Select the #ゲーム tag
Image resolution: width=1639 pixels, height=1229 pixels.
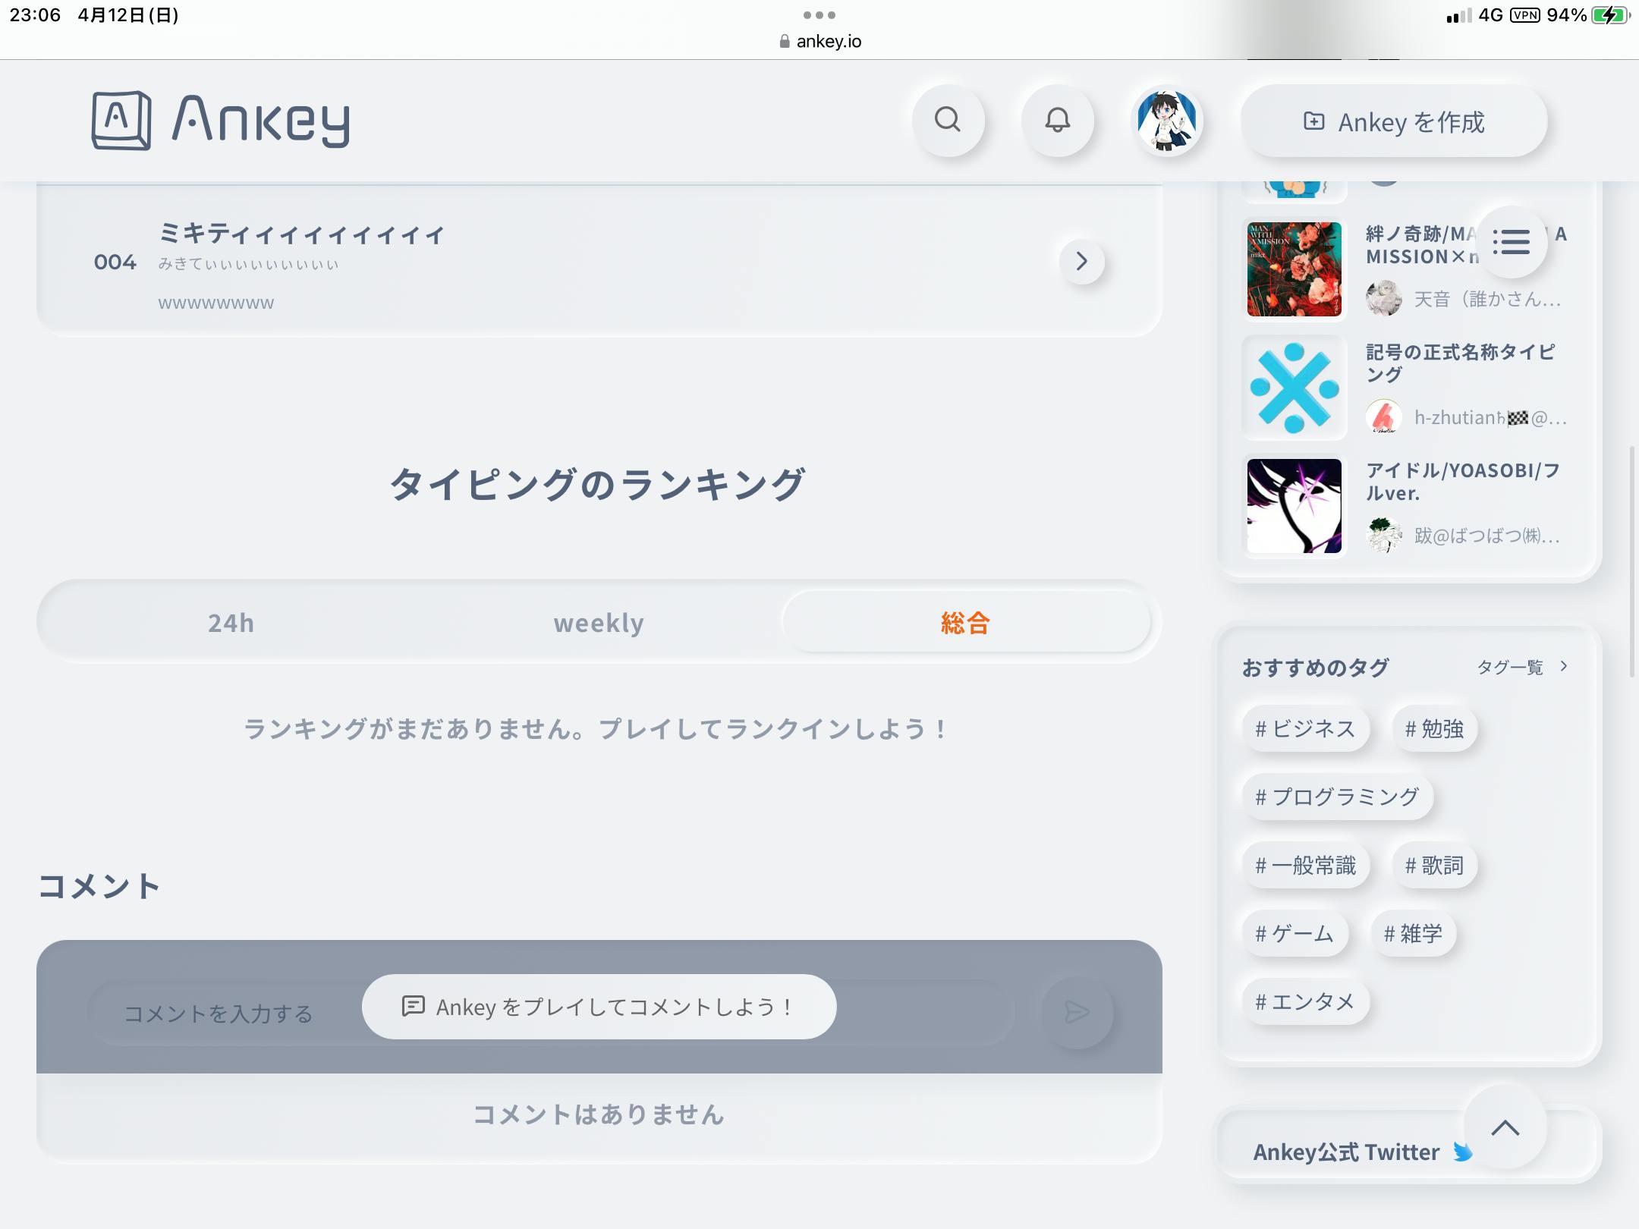(1295, 933)
